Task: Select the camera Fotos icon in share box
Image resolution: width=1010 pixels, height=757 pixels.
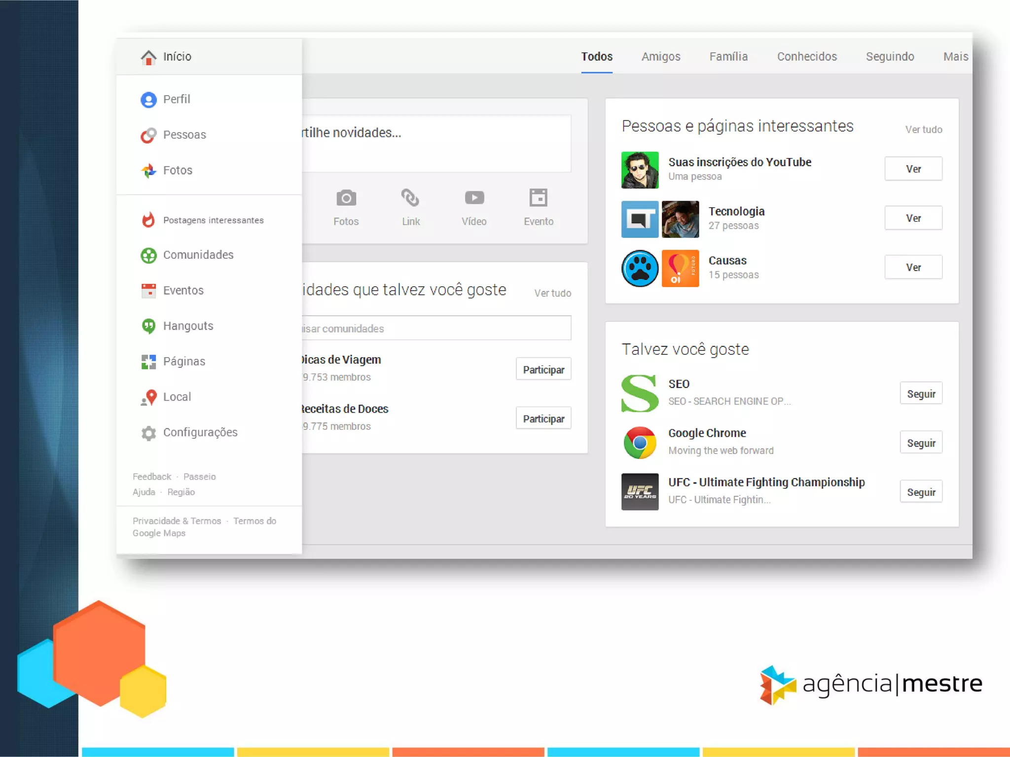Action: (346, 198)
